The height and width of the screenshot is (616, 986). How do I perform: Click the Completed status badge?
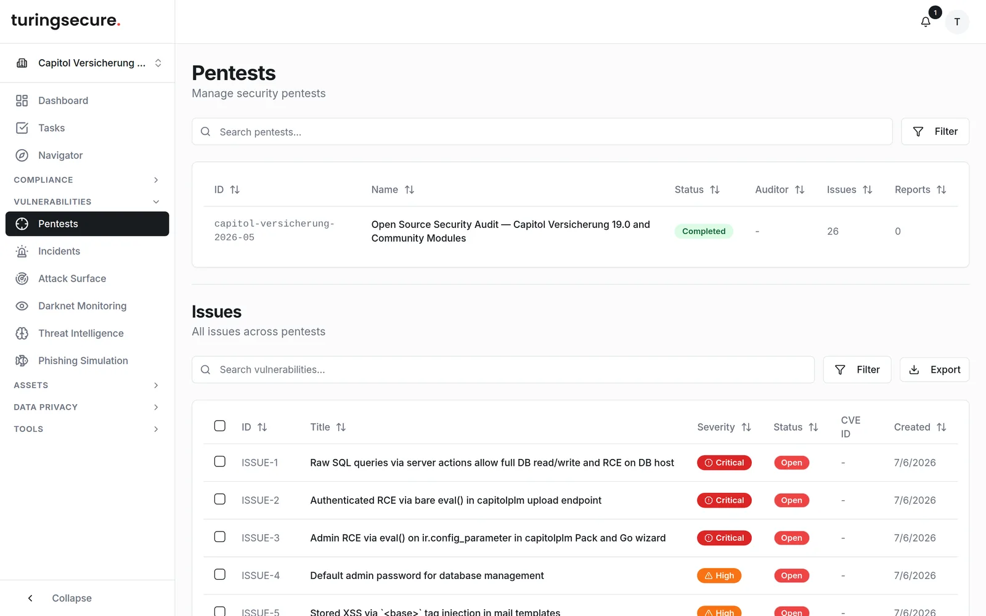(x=704, y=231)
